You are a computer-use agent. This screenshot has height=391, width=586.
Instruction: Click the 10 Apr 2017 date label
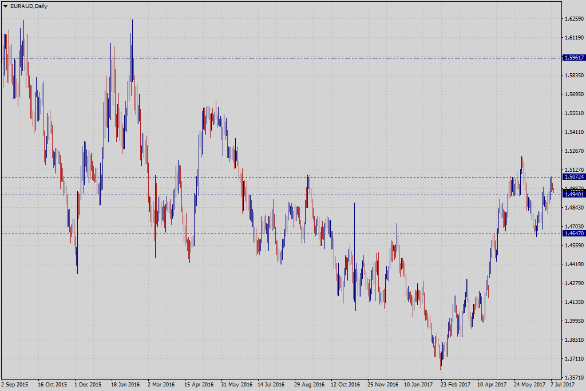493,385
